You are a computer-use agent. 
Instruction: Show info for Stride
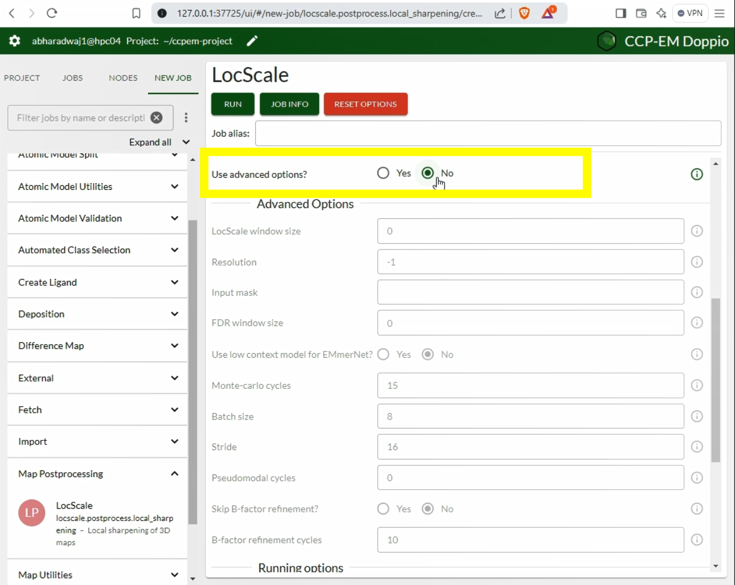(x=697, y=447)
